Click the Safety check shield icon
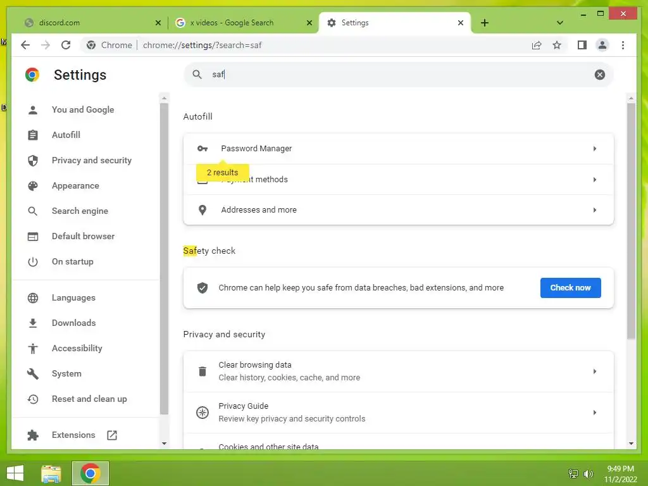This screenshot has width=648, height=486. (202, 288)
